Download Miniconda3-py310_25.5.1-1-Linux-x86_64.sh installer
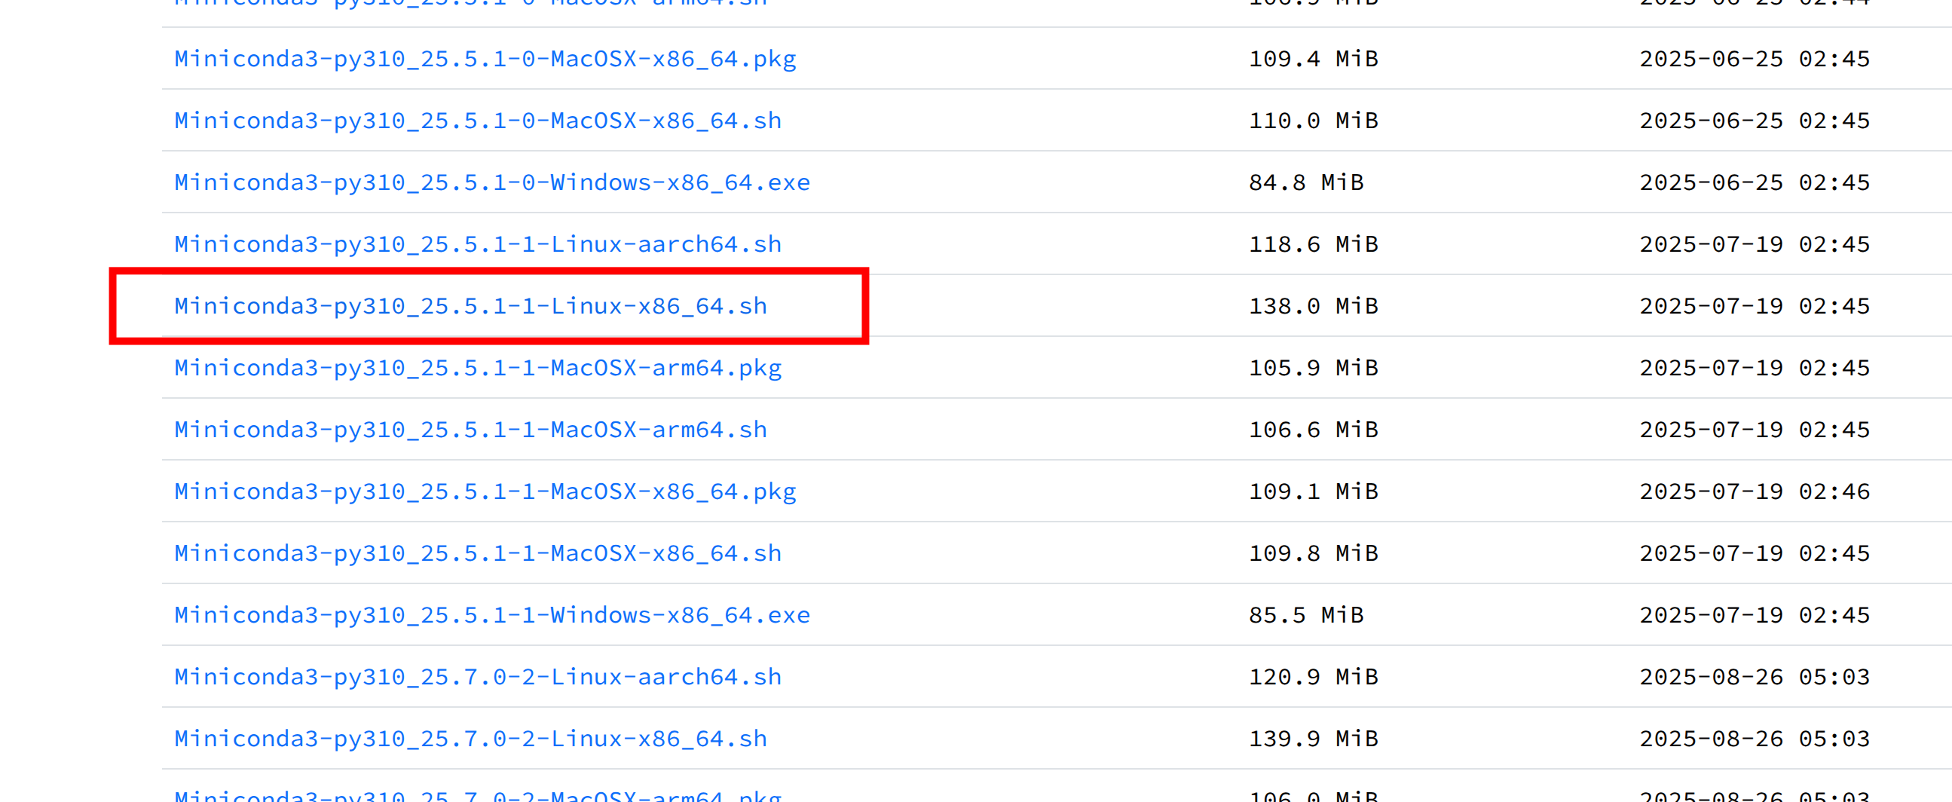The height and width of the screenshot is (802, 1952). pos(470,306)
